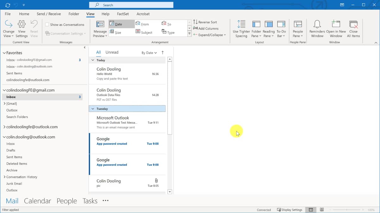Viewport: 380px width, 213px height.
Task: Open Tasks
Action: [x=90, y=201]
